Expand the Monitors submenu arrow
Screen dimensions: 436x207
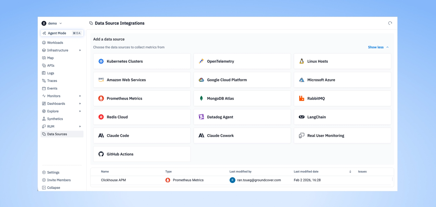[80, 96]
